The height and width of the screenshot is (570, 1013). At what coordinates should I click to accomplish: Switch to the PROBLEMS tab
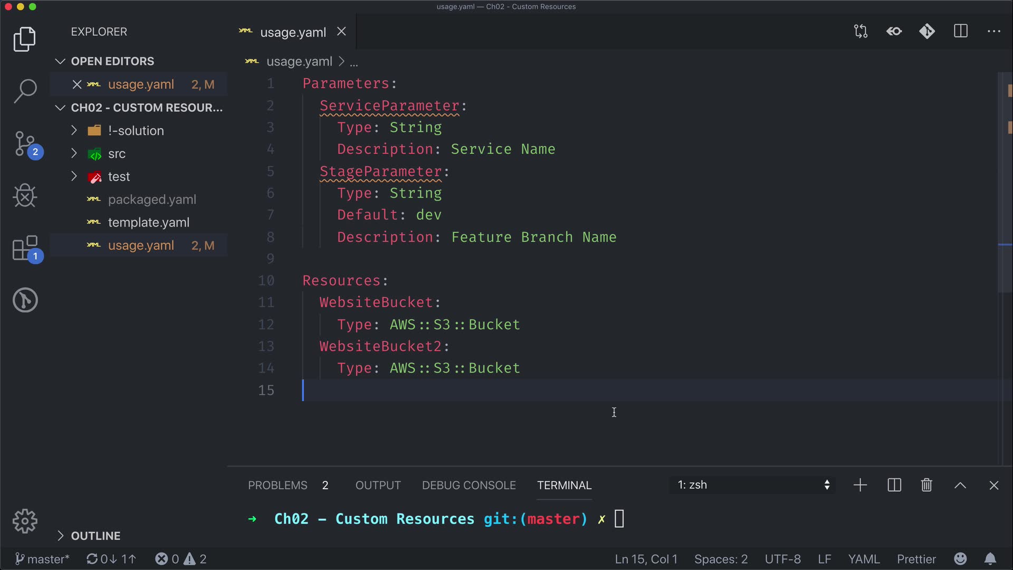click(278, 485)
